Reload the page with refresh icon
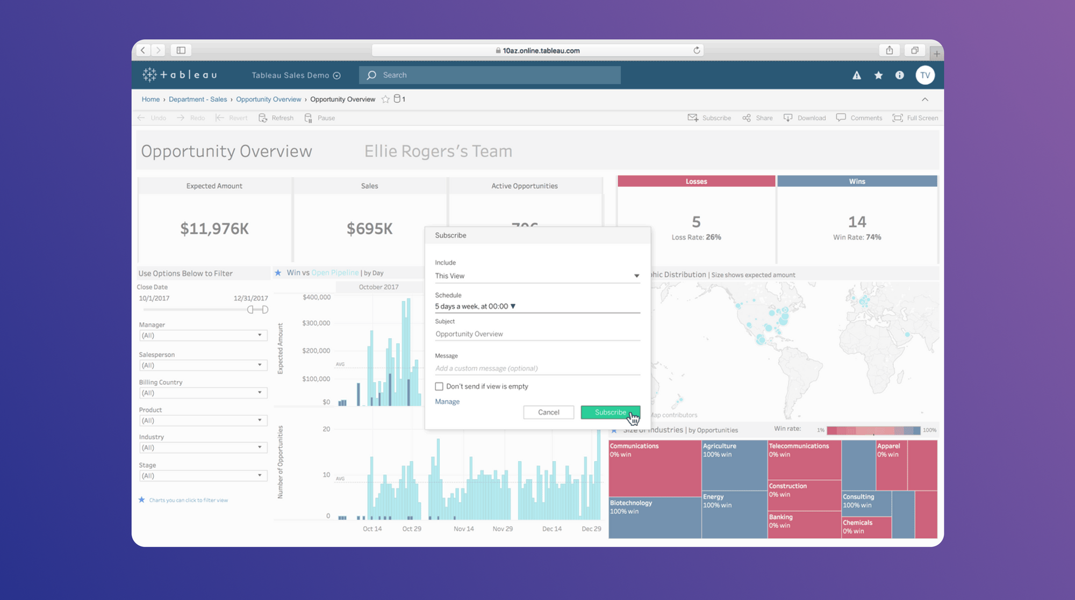Image resolution: width=1075 pixels, height=600 pixels. pyautogui.click(x=697, y=50)
